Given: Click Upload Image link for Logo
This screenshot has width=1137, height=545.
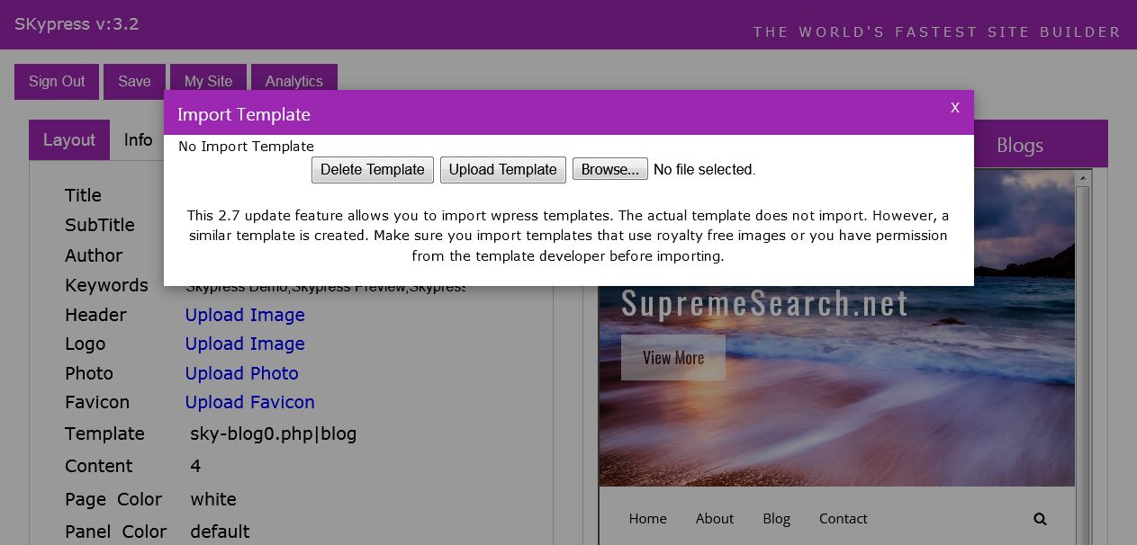Looking at the screenshot, I should 245,344.
